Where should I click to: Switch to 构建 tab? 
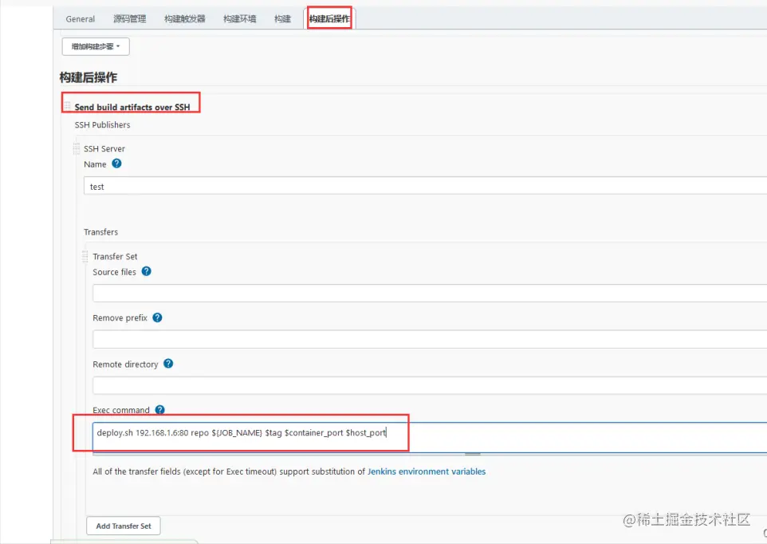tap(282, 19)
